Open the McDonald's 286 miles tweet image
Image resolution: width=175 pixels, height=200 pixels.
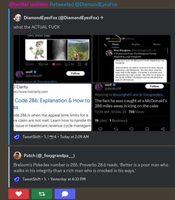pyautogui.click(x=132, y=107)
